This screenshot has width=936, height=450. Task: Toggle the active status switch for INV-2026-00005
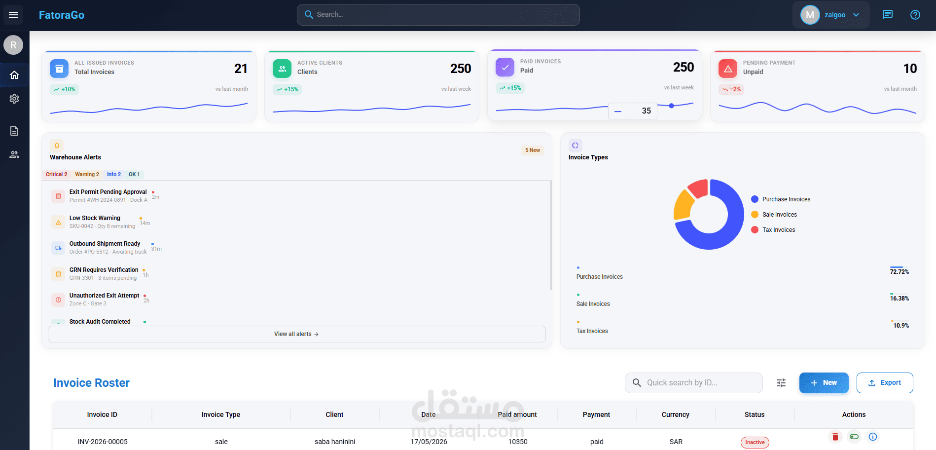point(854,437)
